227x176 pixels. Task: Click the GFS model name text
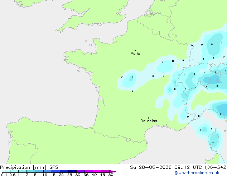click(x=54, y=167)
